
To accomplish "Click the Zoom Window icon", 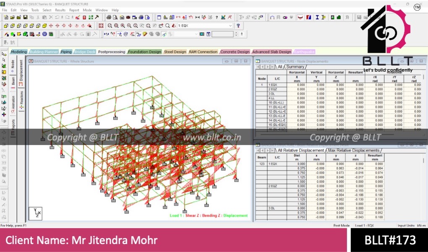I will click(110, 26).
